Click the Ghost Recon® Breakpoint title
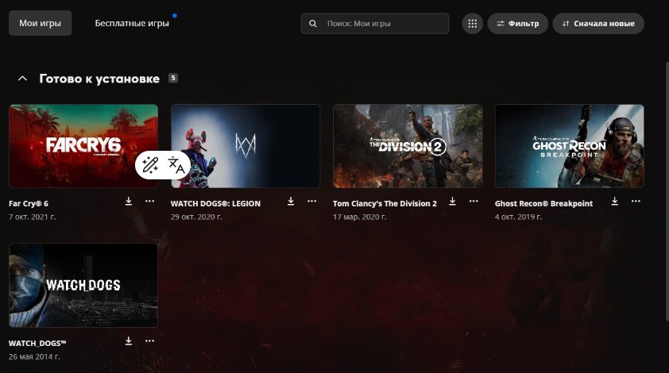 (x=543, y=203)
